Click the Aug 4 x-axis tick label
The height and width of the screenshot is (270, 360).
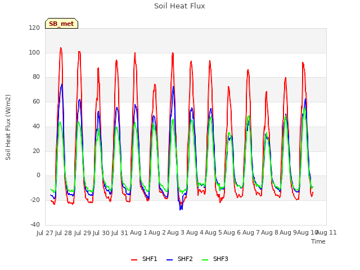point(195,232)
